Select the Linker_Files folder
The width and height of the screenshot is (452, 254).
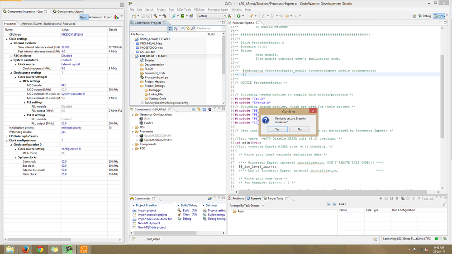154,94
